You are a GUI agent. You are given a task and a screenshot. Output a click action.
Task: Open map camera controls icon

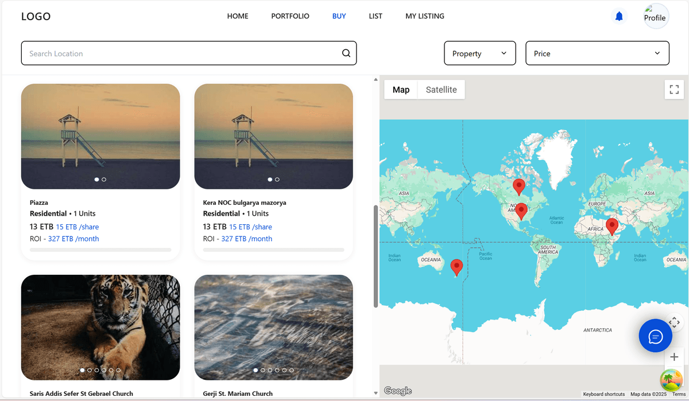tap(675, 322)
